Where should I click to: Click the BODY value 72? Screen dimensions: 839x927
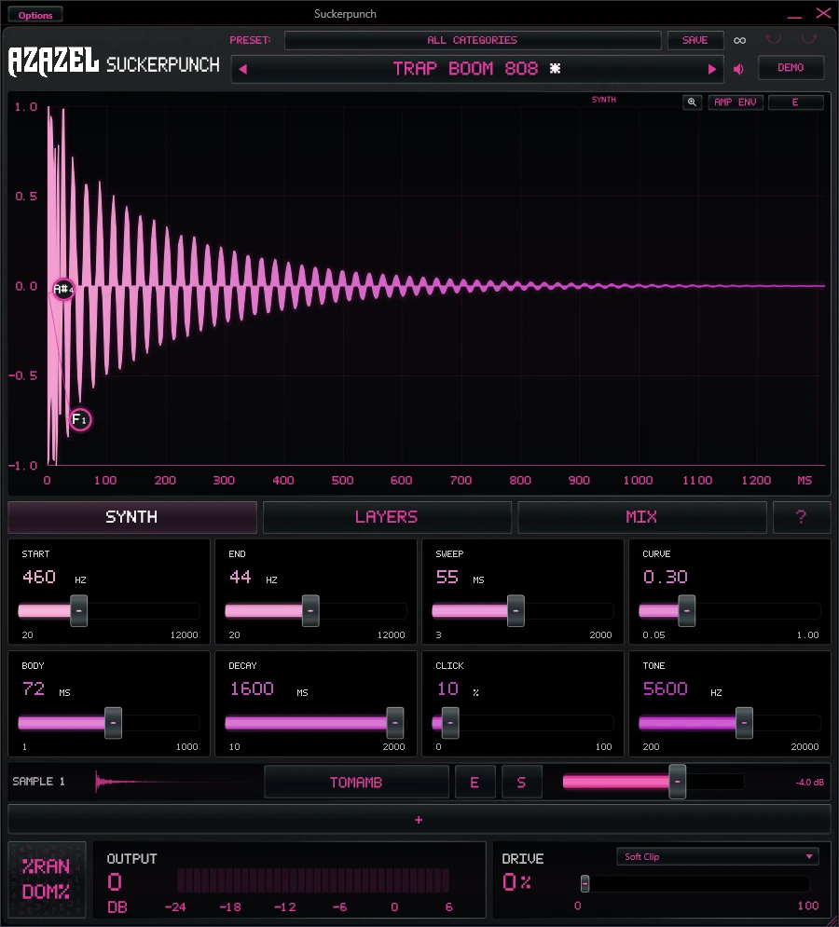coord(34,688)
